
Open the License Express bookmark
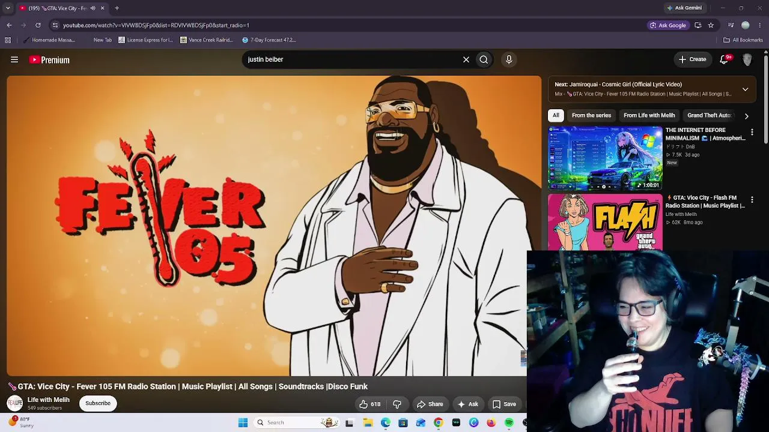146,40
